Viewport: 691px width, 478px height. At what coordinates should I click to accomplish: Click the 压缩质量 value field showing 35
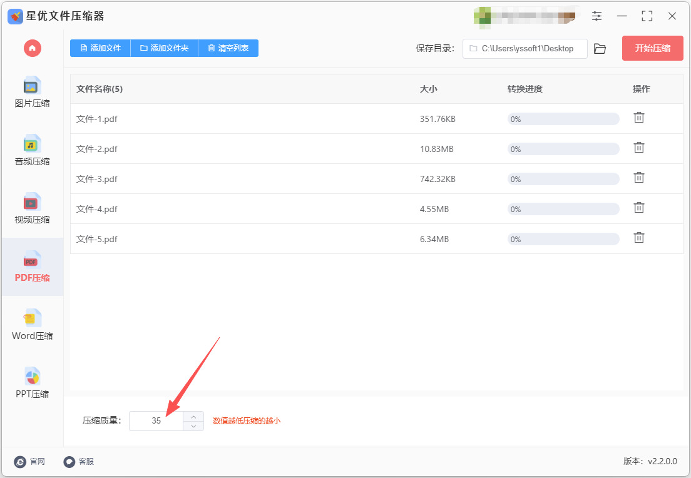coord(156,420)
